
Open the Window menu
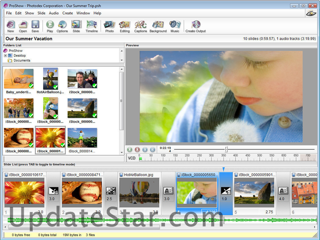(x=83, y=13)
